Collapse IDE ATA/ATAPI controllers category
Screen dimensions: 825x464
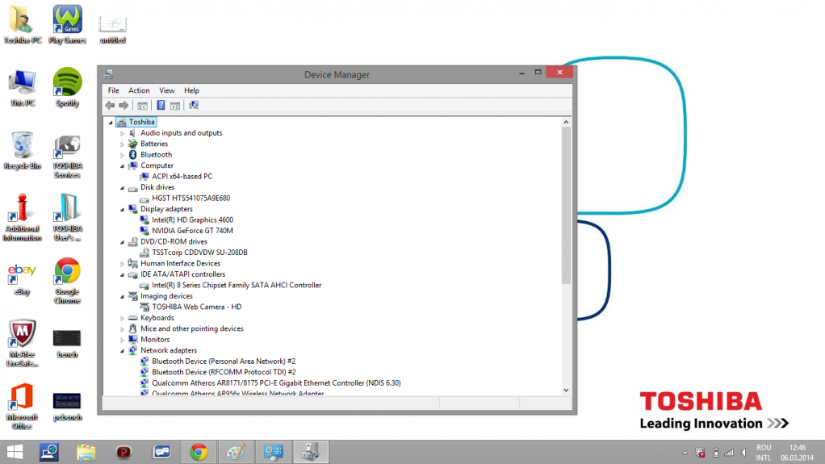122,274
